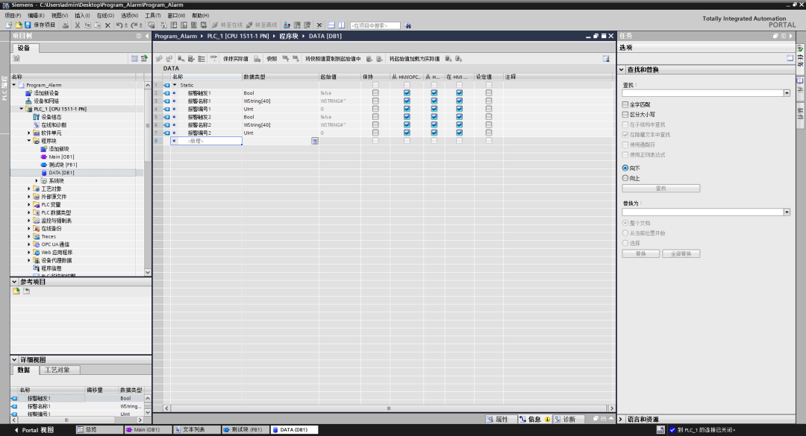This screenshot has height=436, width=806.
Task: Collapse the 程序块 tree node
Action: (x=29, y=141)
